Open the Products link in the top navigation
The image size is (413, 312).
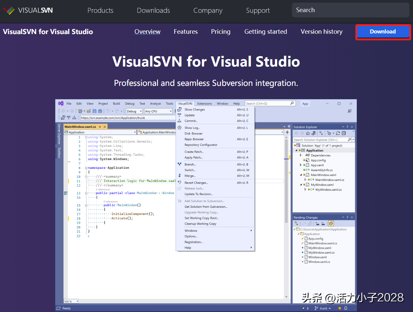point(100,10)
